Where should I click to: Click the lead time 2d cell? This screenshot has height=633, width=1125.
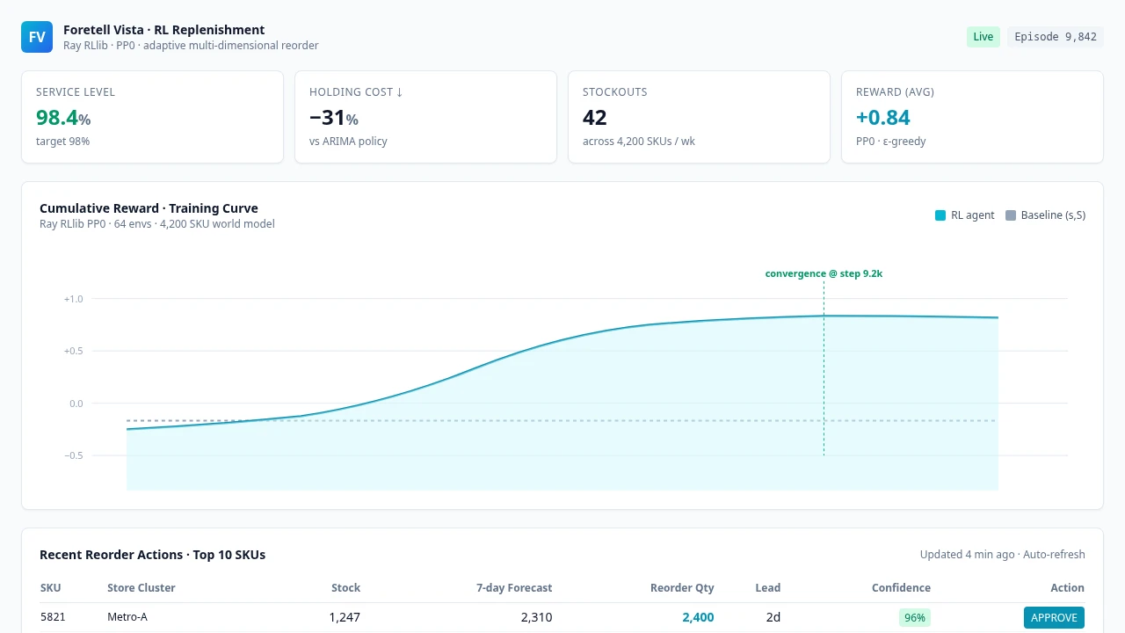click(x=773, y=617)
